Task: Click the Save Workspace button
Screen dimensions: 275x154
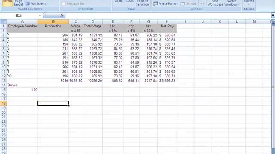Action: (215, 3)
